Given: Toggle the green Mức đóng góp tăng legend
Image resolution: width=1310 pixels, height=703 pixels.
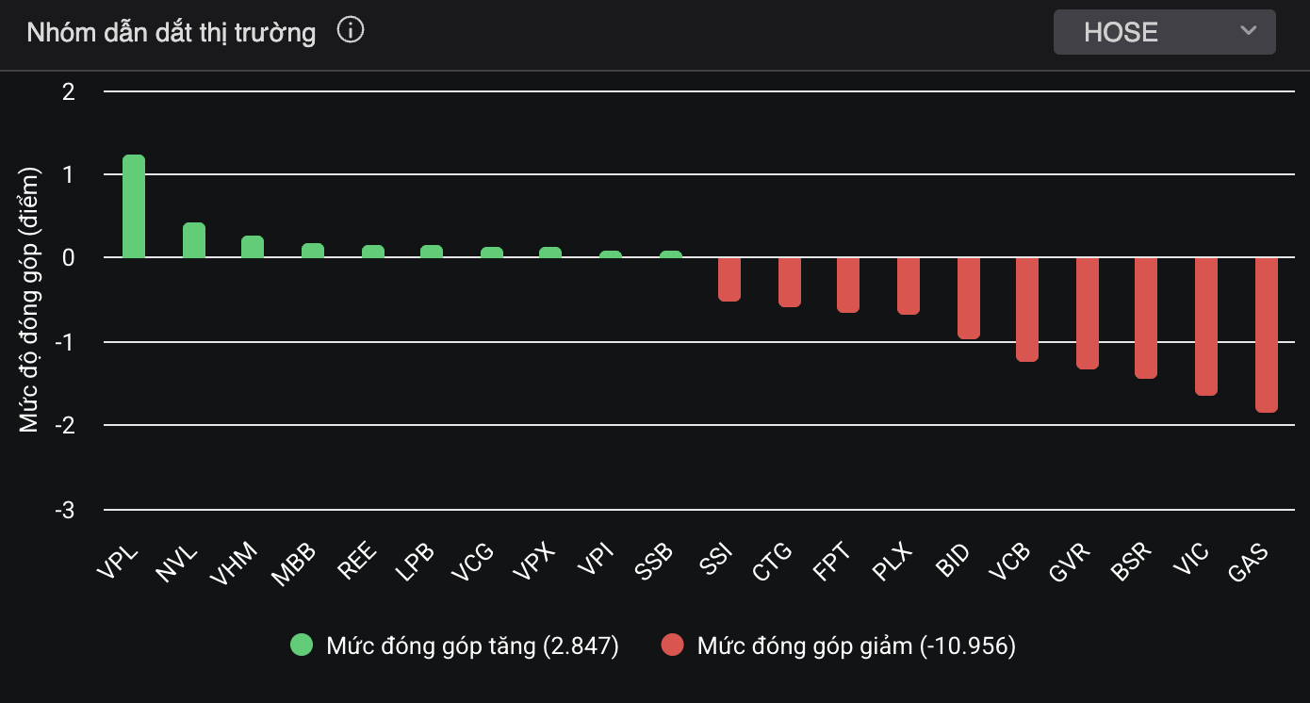Looking at the screenshot, I should pos(472,646).
